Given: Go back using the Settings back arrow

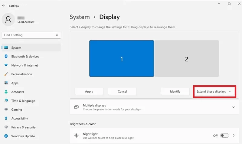Looking at the screenshot, I should [3, 5].
